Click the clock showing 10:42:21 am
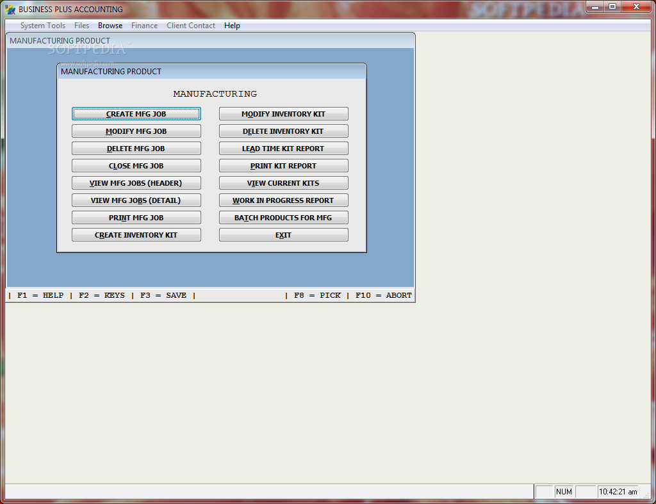The width and height of the screenshot is (656, 504). point(618,492)
